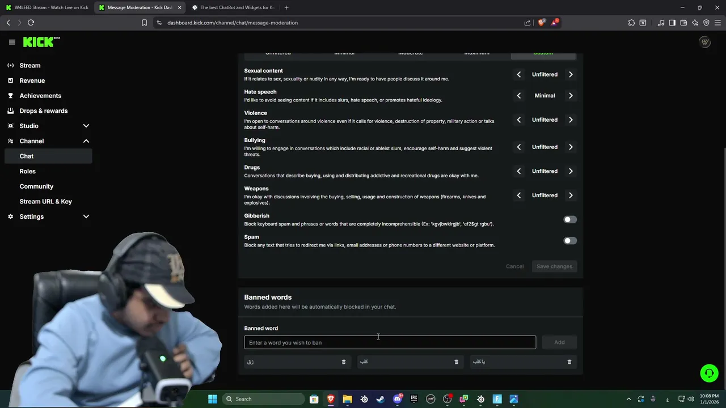Open a new browser tab

coord(286,7)
